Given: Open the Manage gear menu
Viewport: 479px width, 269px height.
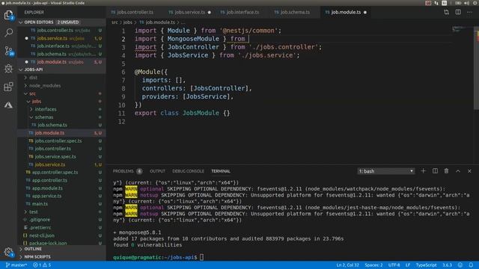Looking at the screenshot, I should pos(8,252).
